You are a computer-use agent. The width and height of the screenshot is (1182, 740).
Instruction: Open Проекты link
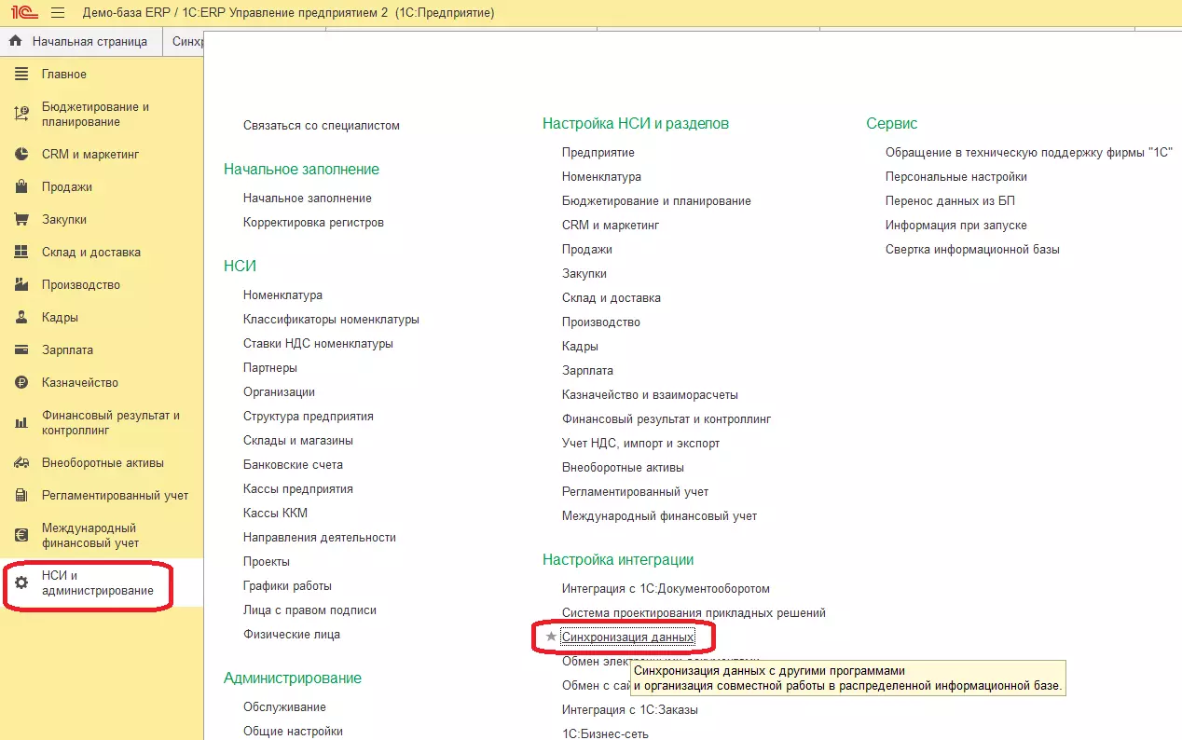pyautogui.click(x=267, y=562)
